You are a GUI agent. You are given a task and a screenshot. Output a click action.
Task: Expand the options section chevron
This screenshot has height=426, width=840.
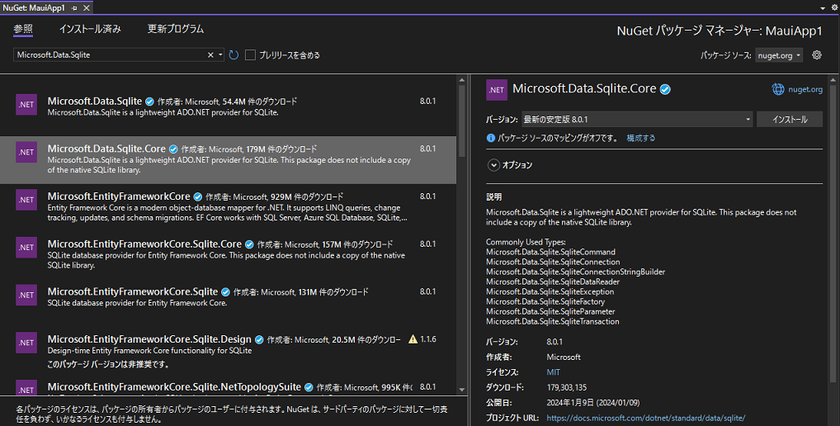pyautogui.click(x=493, y=165)
